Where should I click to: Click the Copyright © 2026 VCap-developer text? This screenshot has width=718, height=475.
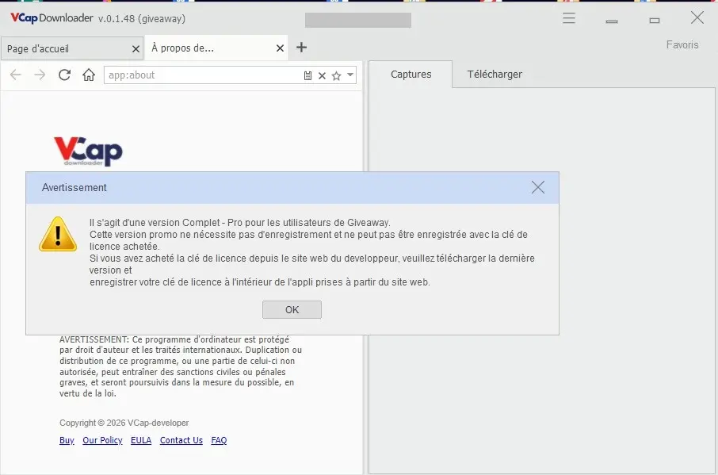[x=124, y=423]
